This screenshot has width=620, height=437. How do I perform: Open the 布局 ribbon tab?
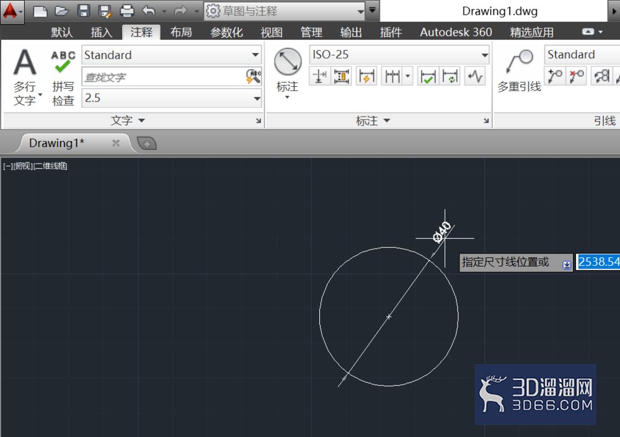[181, 32]
